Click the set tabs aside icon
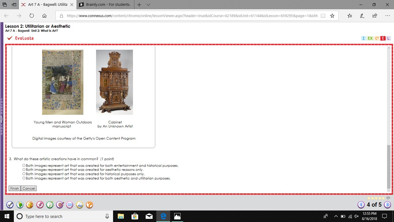The height and width of the screenshot is (222, 394). point(14,5)
